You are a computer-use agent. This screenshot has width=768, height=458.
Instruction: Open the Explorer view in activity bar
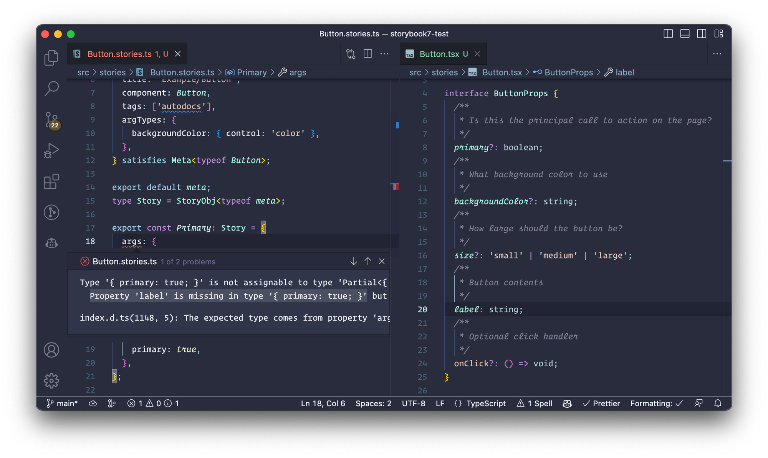51,58
